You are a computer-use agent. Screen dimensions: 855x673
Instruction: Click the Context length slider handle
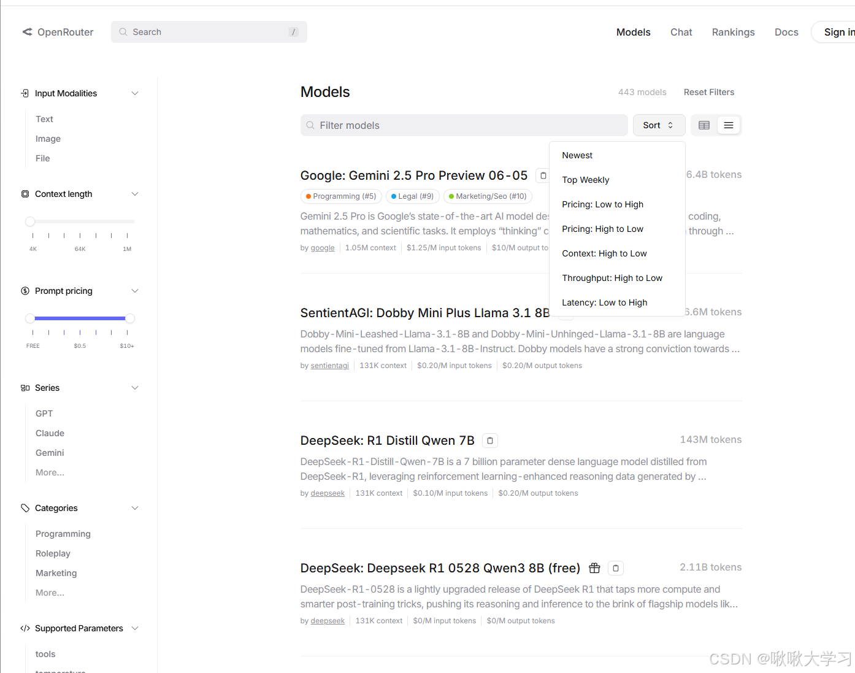30,221
